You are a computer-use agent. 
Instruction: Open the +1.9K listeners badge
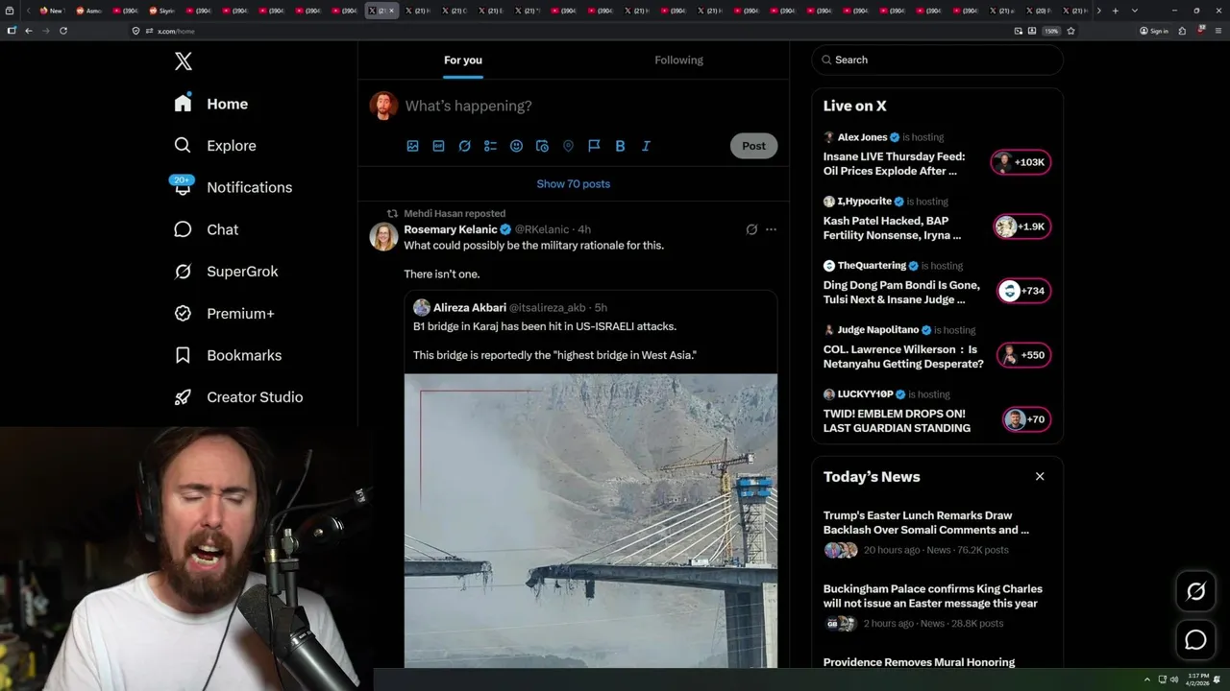[x=1021, y=226]
